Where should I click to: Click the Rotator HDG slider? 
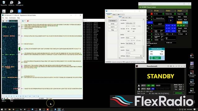171,39
